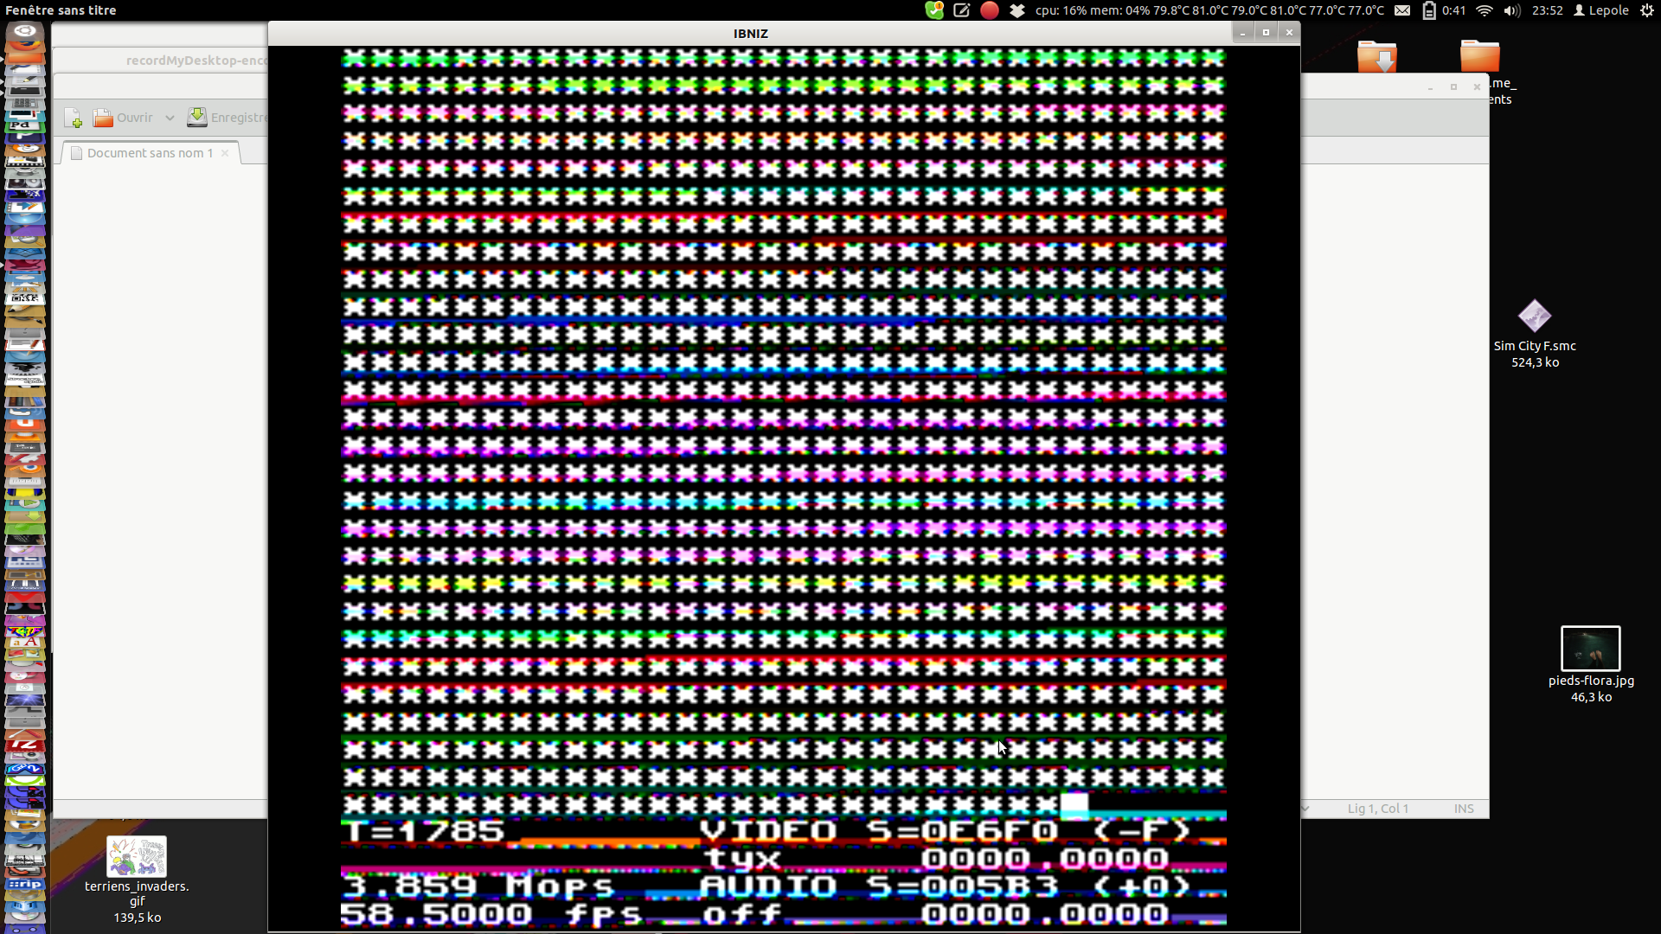This screenshot has height=934, width=1661.
Task: Open the 23:52 clock menu
Action: 1547,10
